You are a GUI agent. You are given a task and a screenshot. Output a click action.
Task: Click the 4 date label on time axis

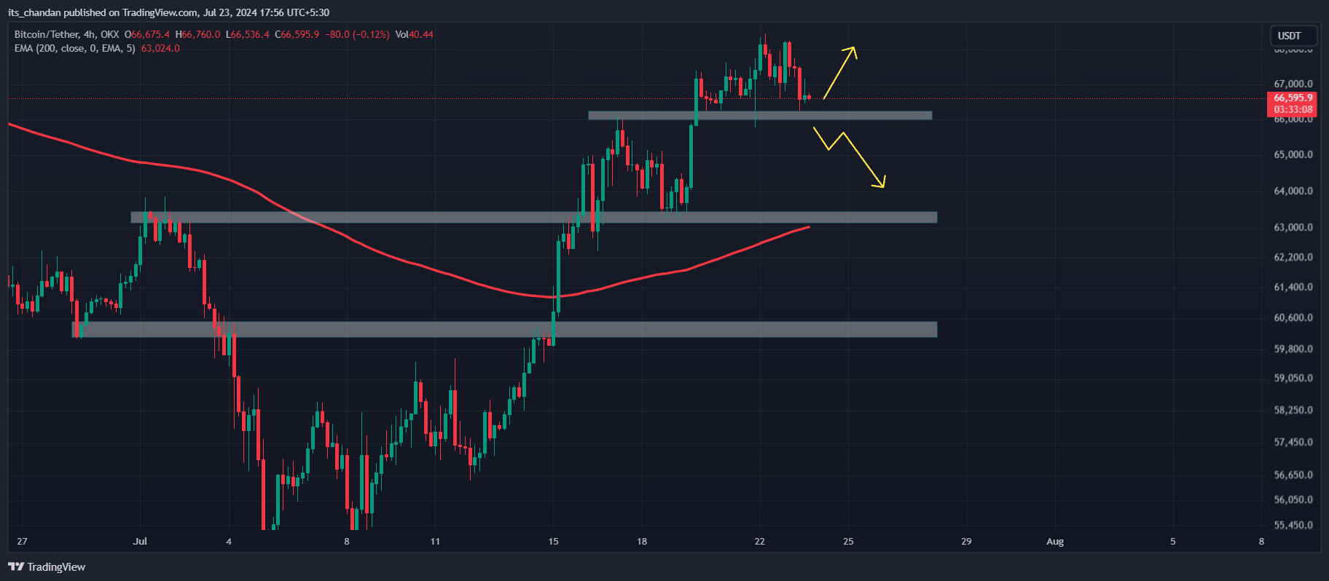click(229, 541)
